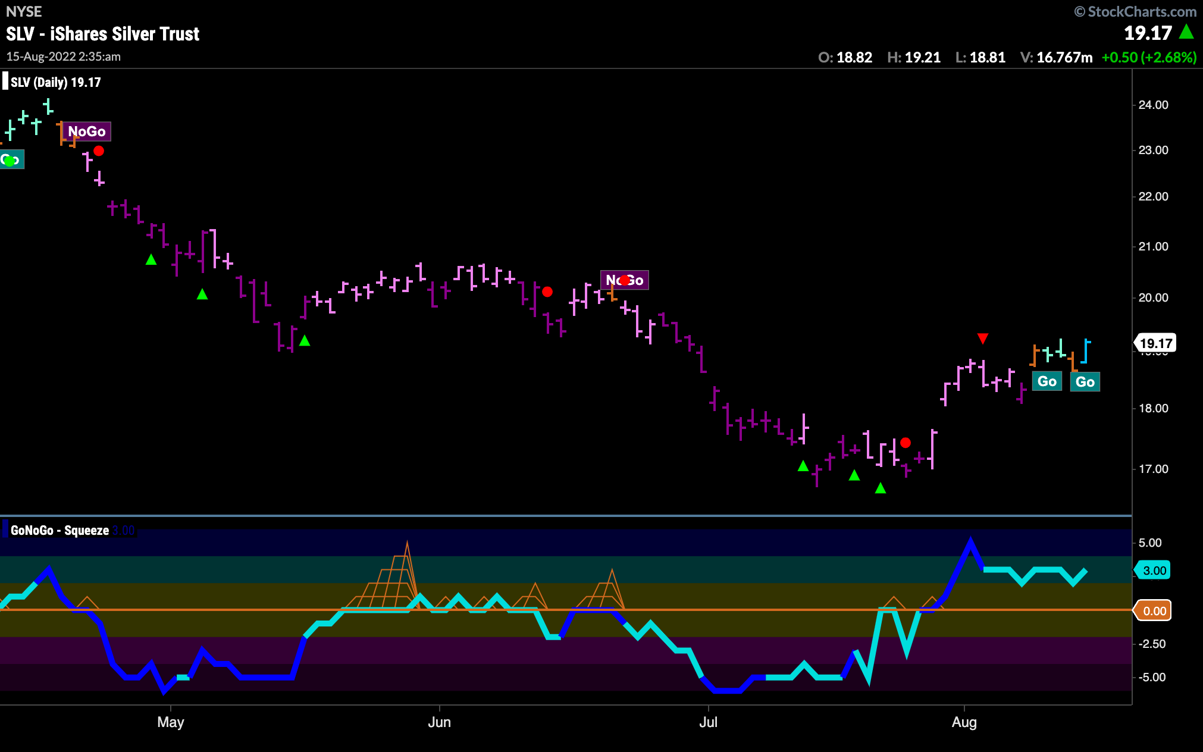
Task: Click the green triangle near 17.00 in mid-July
Action: point(803,466)
